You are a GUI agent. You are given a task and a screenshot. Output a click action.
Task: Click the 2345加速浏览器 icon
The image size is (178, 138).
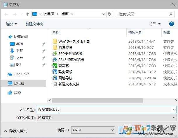point(55,60)
